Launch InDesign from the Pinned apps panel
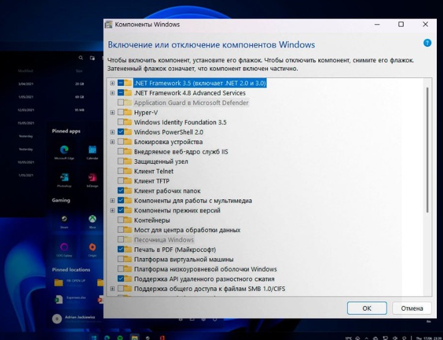443x340 pixels. click(93, 180)
